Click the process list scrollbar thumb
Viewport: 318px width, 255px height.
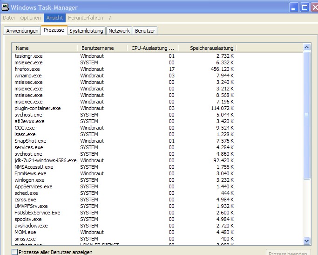coord(306,115)
